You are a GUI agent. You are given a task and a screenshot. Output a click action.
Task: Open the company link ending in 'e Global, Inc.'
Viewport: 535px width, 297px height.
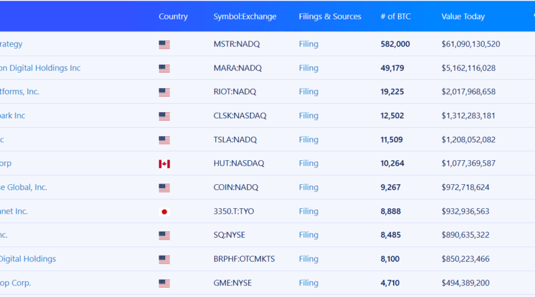coord(23,187)
